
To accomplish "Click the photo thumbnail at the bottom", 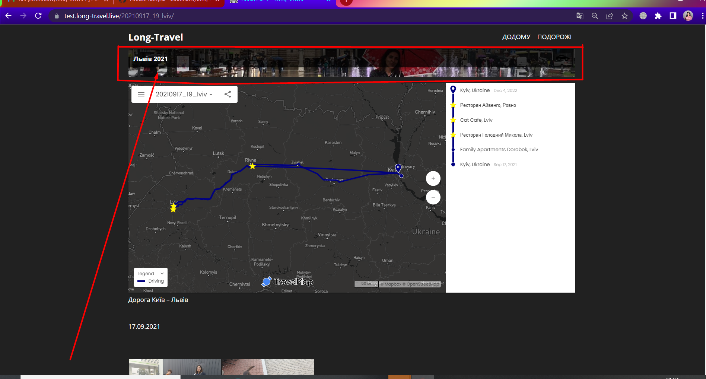I will pos(174,369).
